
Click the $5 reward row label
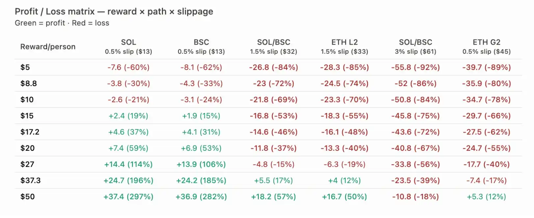25,67
